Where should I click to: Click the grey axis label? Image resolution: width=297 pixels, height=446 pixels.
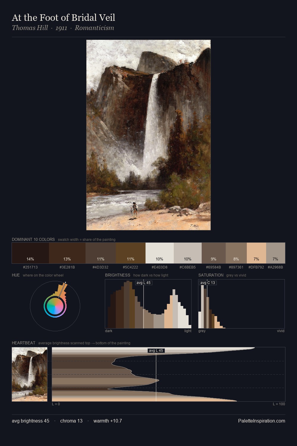click(x=202, y=331)
